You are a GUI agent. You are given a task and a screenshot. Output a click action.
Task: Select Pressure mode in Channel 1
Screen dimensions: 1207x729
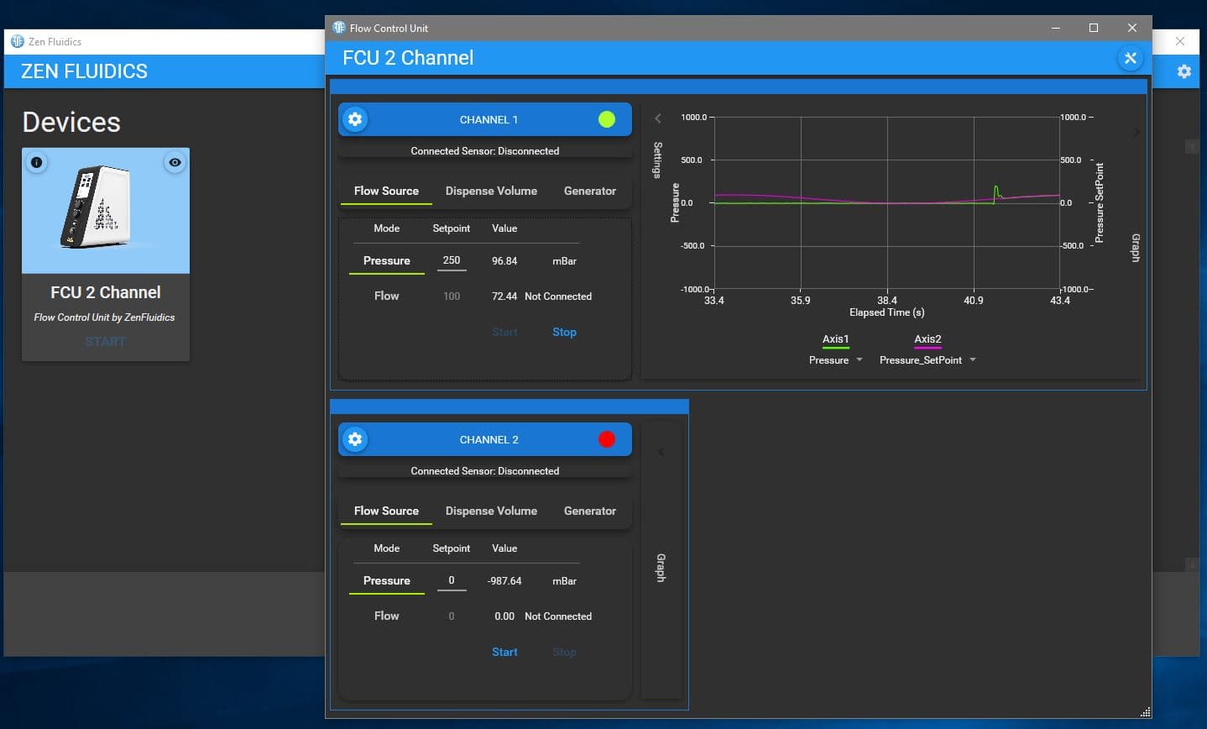(x=387, y=261)
